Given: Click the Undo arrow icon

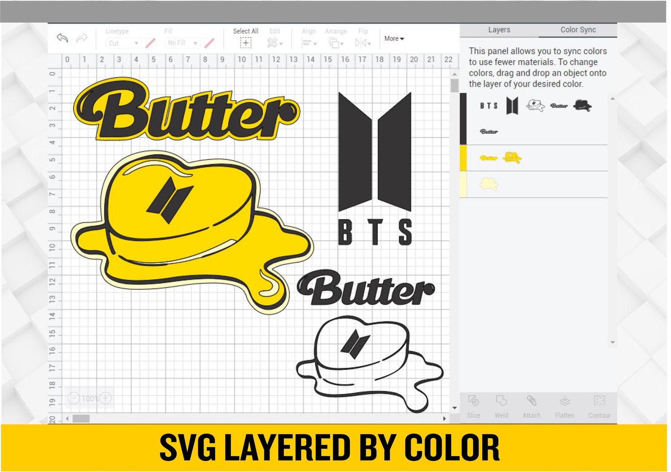Looking at the screenshot, I should pyautogui.click(x=62, y=38).
